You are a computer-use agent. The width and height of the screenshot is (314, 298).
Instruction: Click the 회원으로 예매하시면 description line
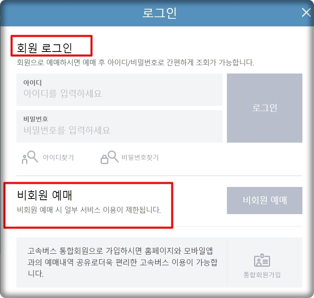[x=135, y=62]
